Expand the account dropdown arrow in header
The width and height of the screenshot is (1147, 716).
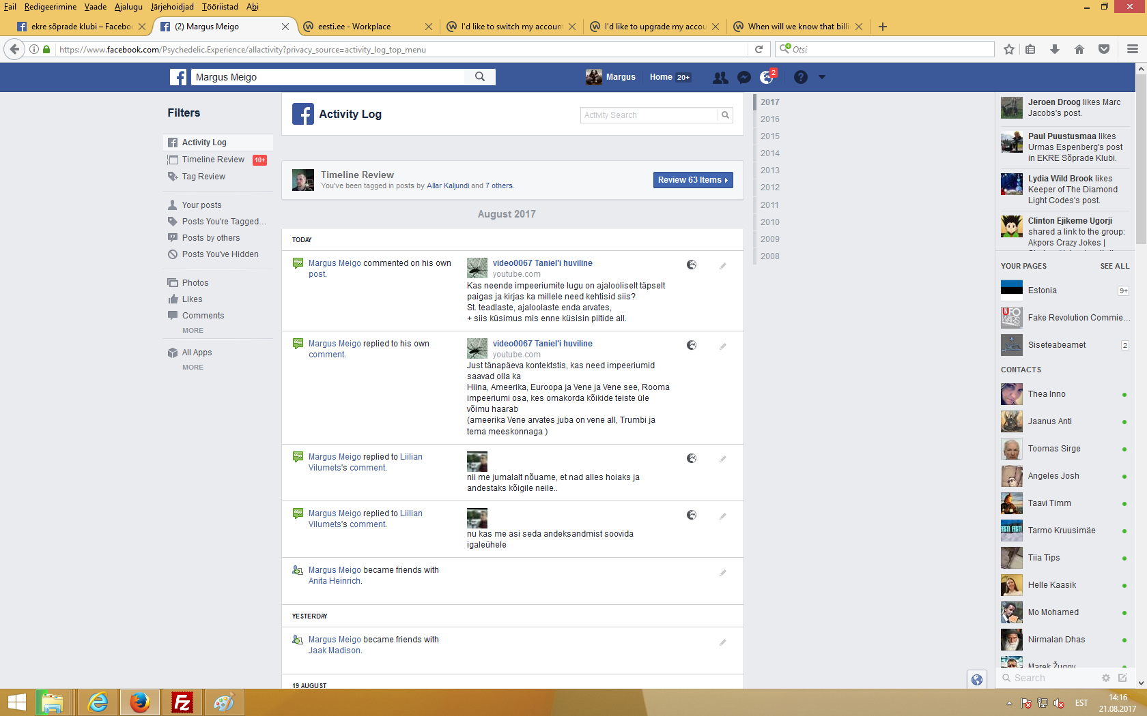(822, 78)
